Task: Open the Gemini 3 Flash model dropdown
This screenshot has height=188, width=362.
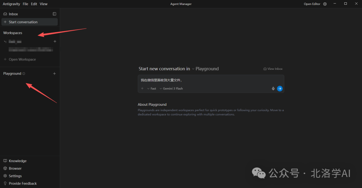Action: click(x=171, y=89)
